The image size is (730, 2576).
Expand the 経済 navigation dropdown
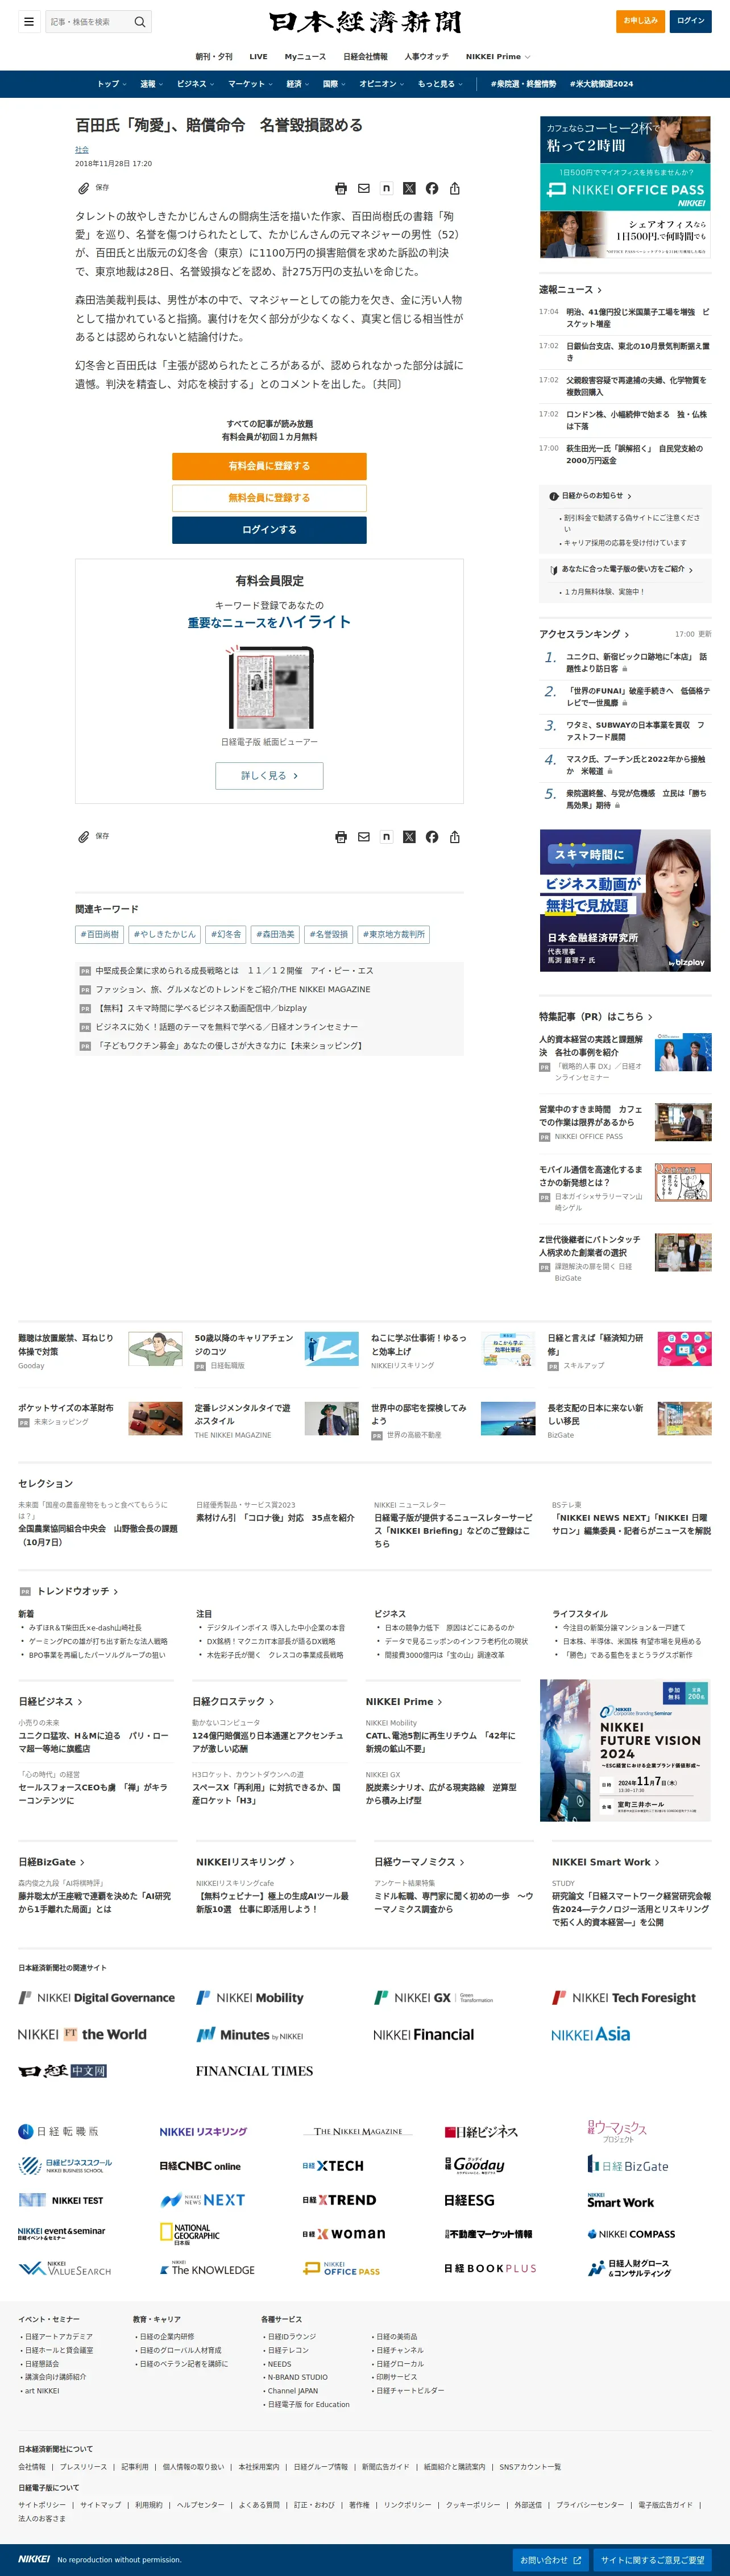[x=298, y=84]
